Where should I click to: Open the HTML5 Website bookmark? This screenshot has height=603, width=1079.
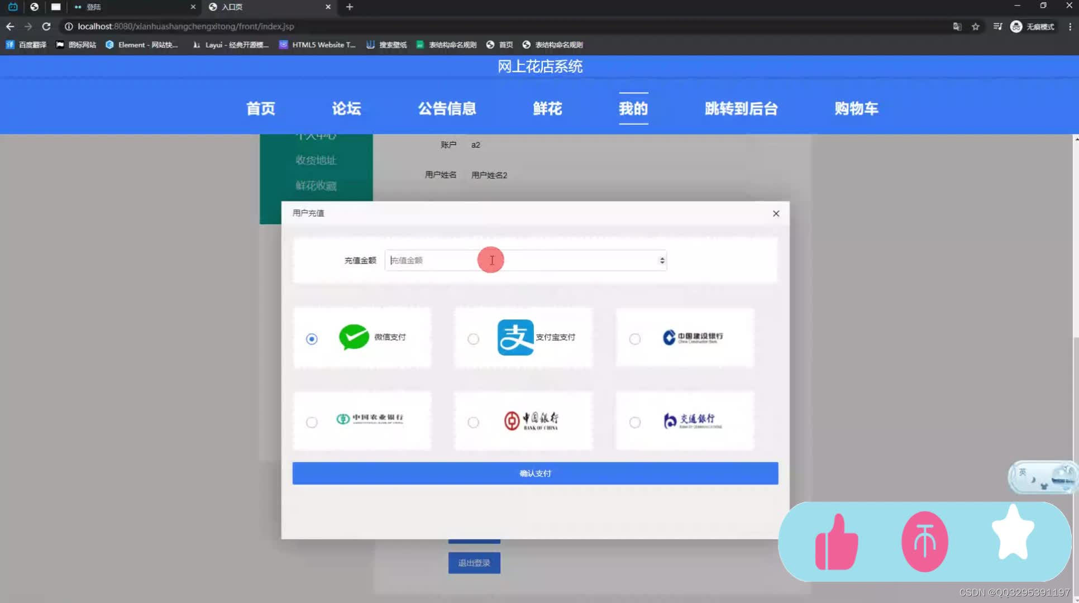(x=317, y=45)
